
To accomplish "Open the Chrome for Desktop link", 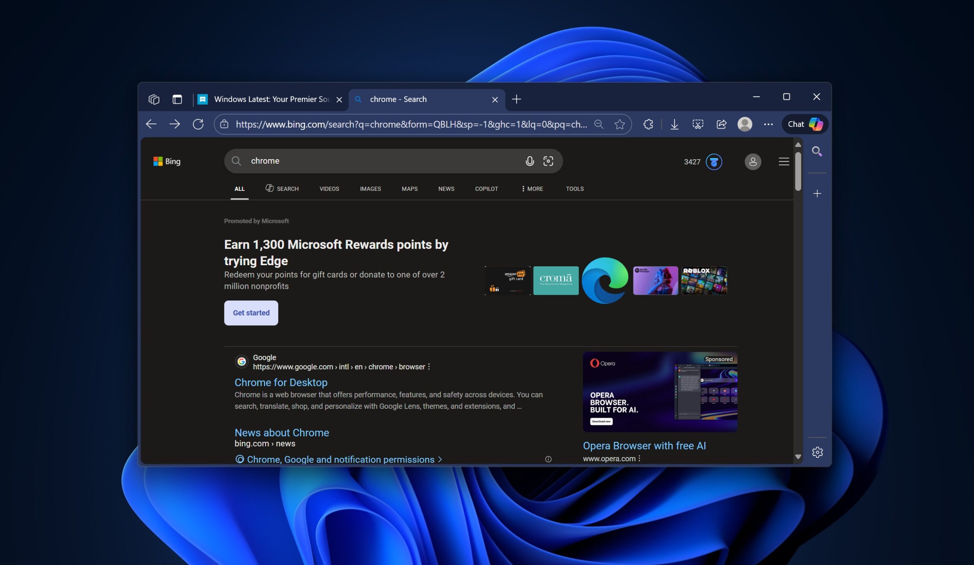I will 281,382.
